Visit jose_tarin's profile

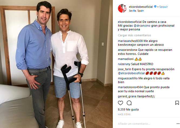124,69
